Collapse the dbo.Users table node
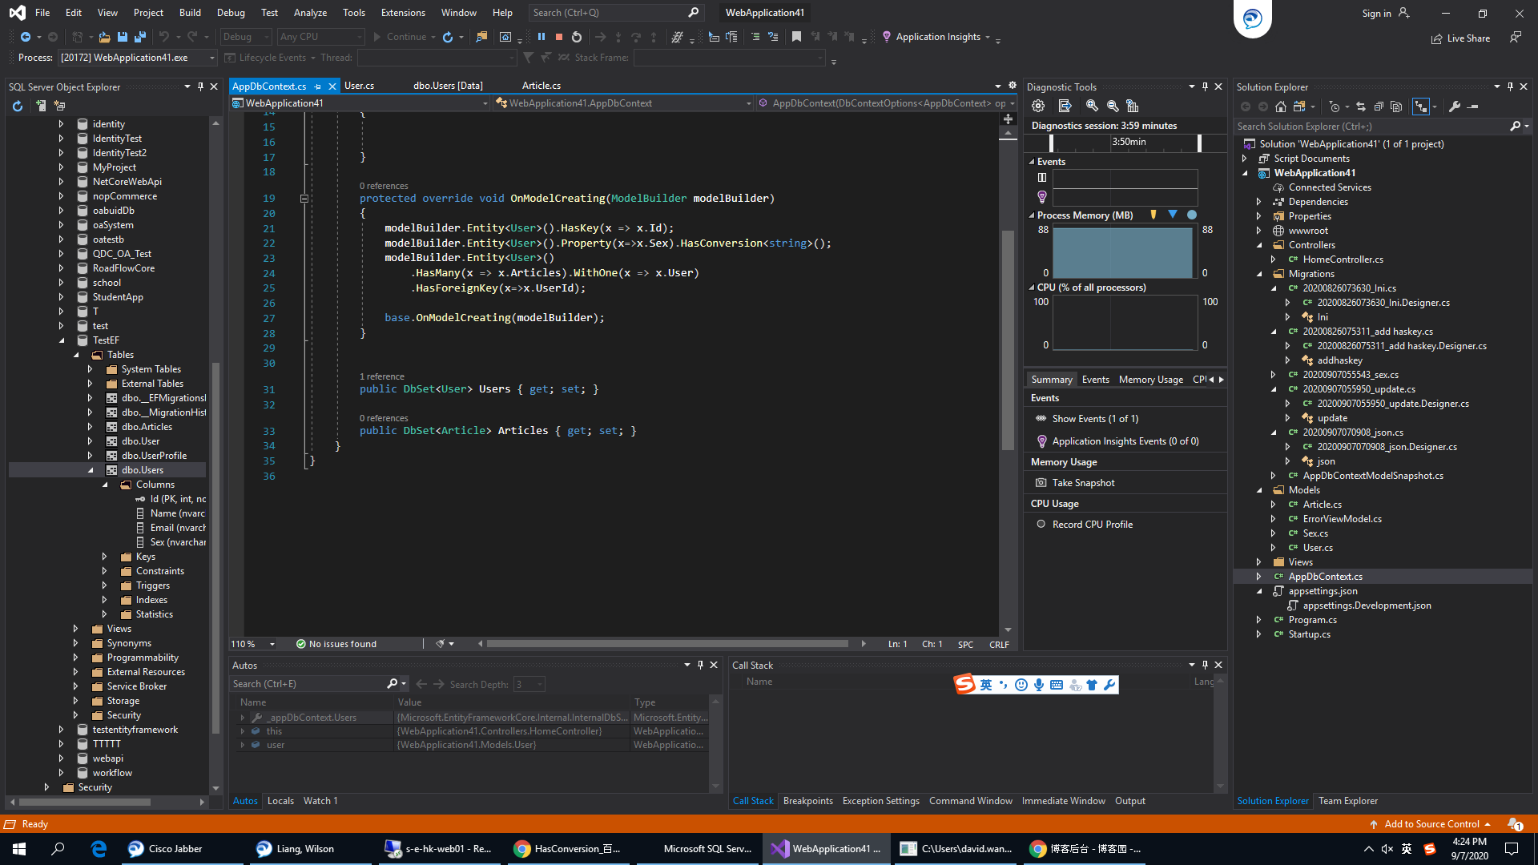 coord(91,470)
